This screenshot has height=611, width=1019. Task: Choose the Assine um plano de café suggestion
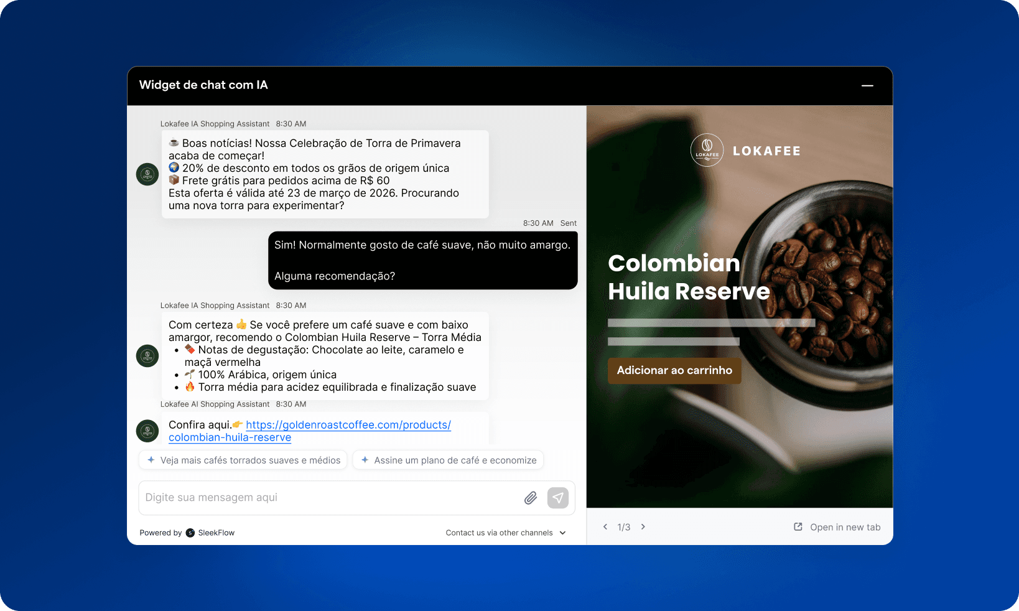(448, 460)
